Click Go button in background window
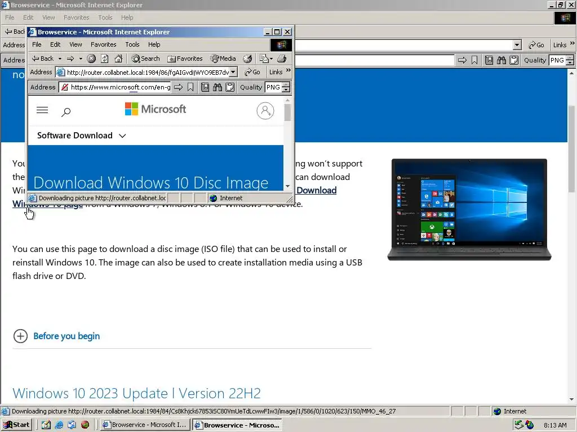 pyautogui.click(x=536, y=45)
